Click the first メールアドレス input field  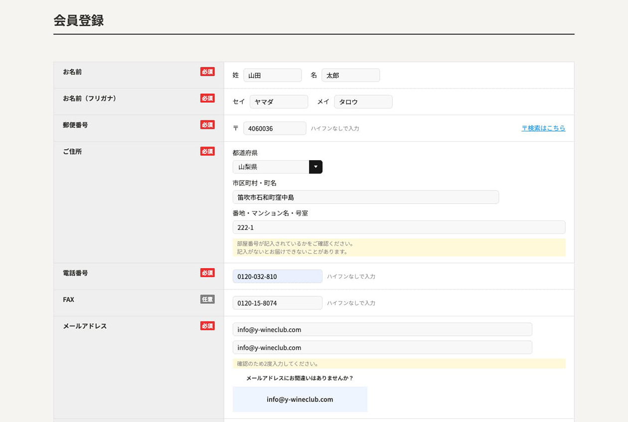tap(382, 329)
